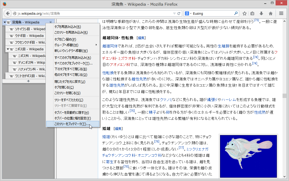Collapse the 深海魚 tab tree

(x=5, y=22)
